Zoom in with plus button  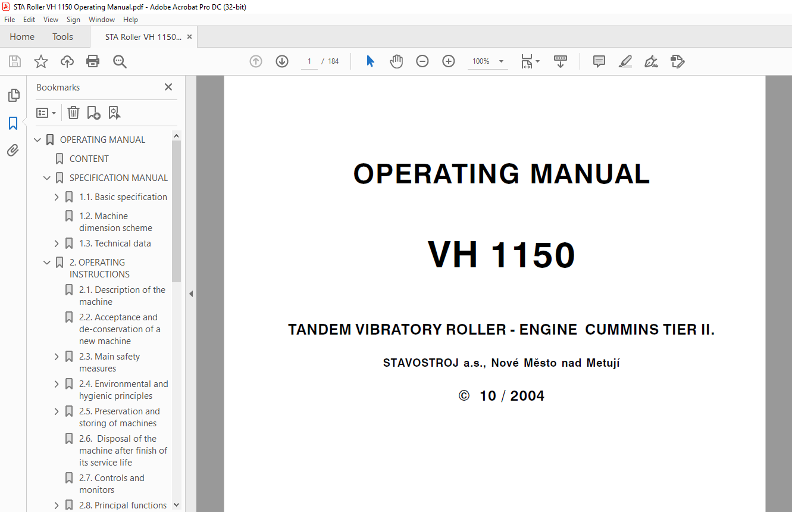(x=449, y=61)
